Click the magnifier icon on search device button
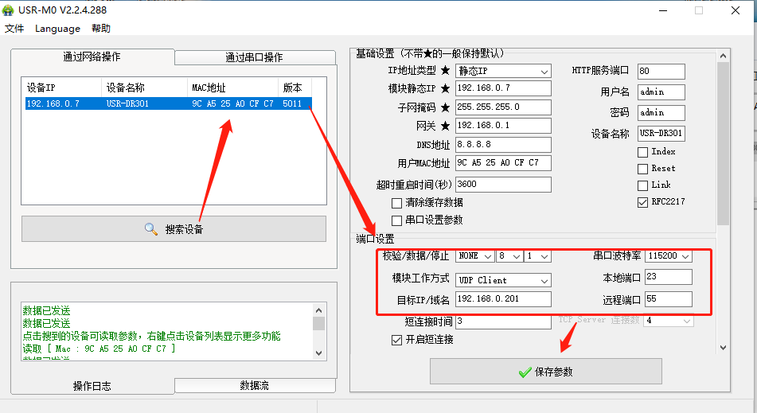 [151, 229]
